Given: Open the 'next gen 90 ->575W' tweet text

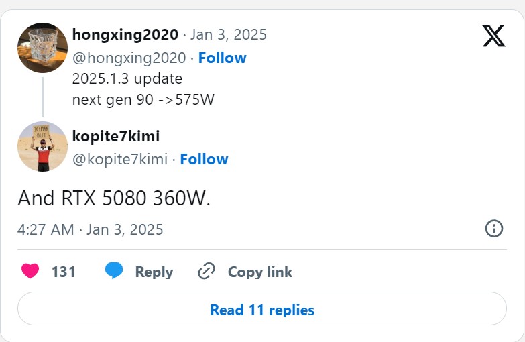Looking at the screenshot, I should tap(143, 99).
